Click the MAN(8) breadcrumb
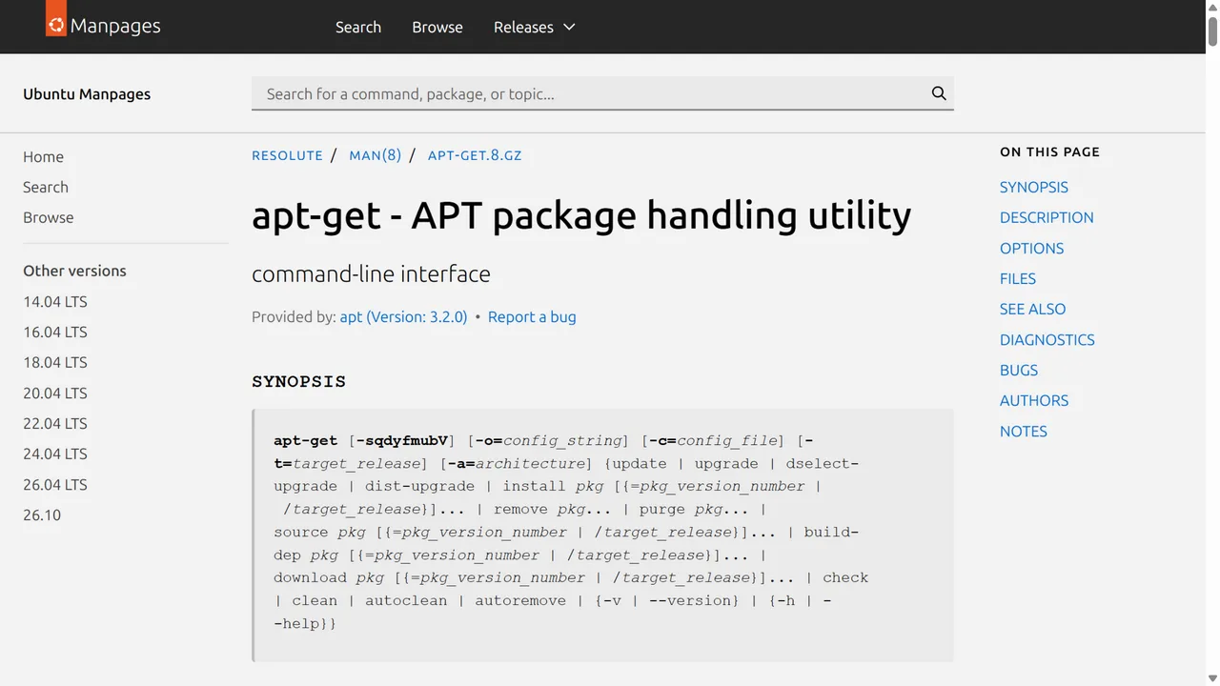Screen dimensions: 1220x686 376,155
